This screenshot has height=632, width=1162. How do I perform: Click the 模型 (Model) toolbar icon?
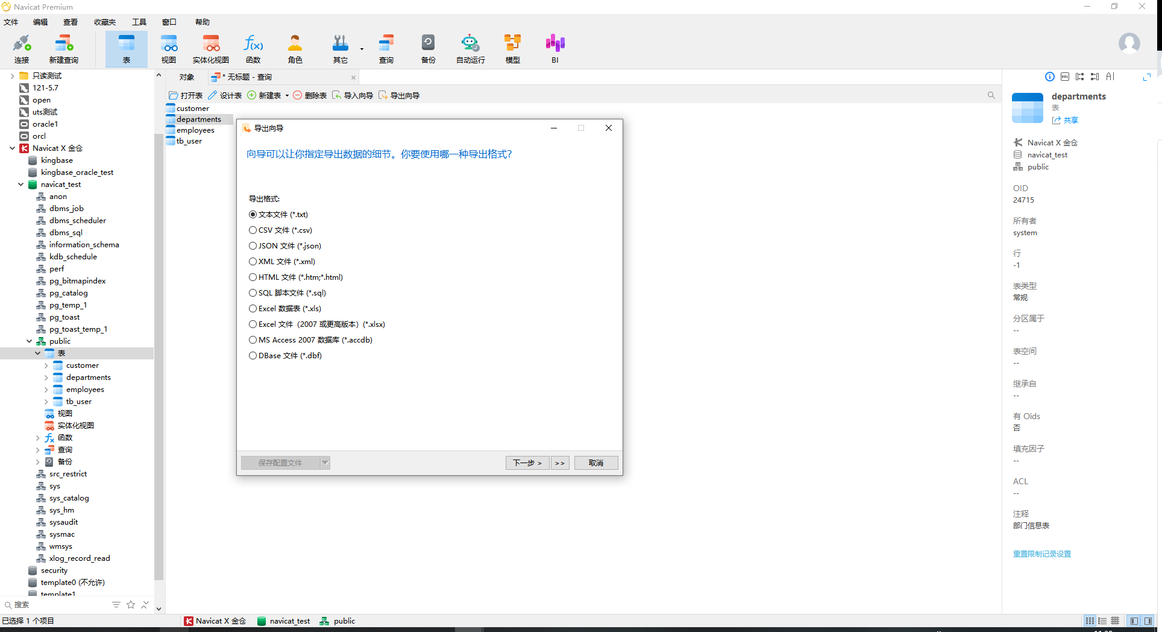tap(513, 49)
